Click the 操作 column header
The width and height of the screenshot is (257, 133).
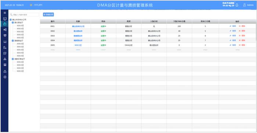pyautogui.click(x=237, y=21)
